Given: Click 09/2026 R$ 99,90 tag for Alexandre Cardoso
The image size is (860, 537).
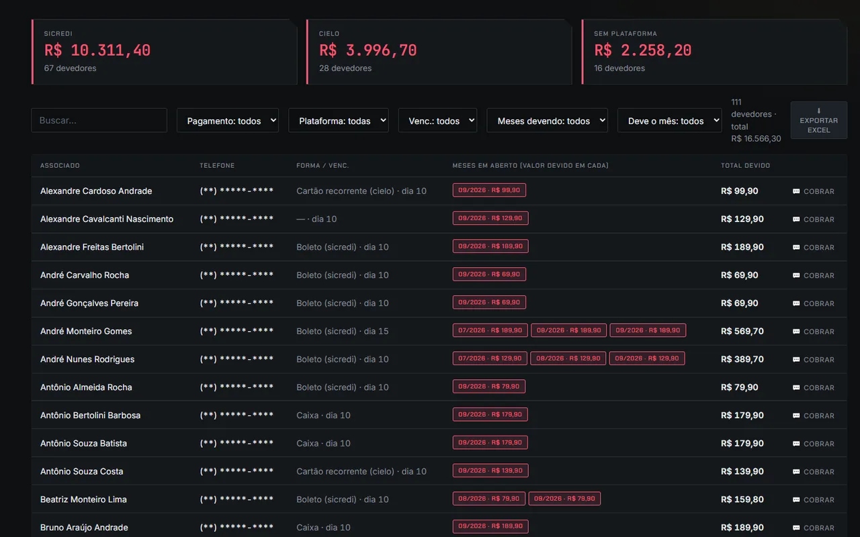Looking at the screenshot, I should [489, 190].
